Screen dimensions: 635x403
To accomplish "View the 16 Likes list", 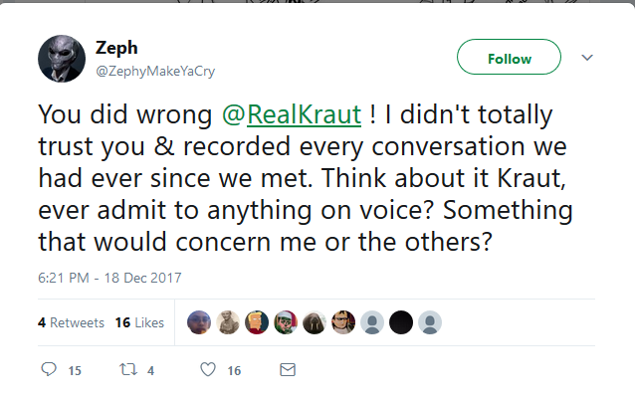I will [x=139, y=322].
